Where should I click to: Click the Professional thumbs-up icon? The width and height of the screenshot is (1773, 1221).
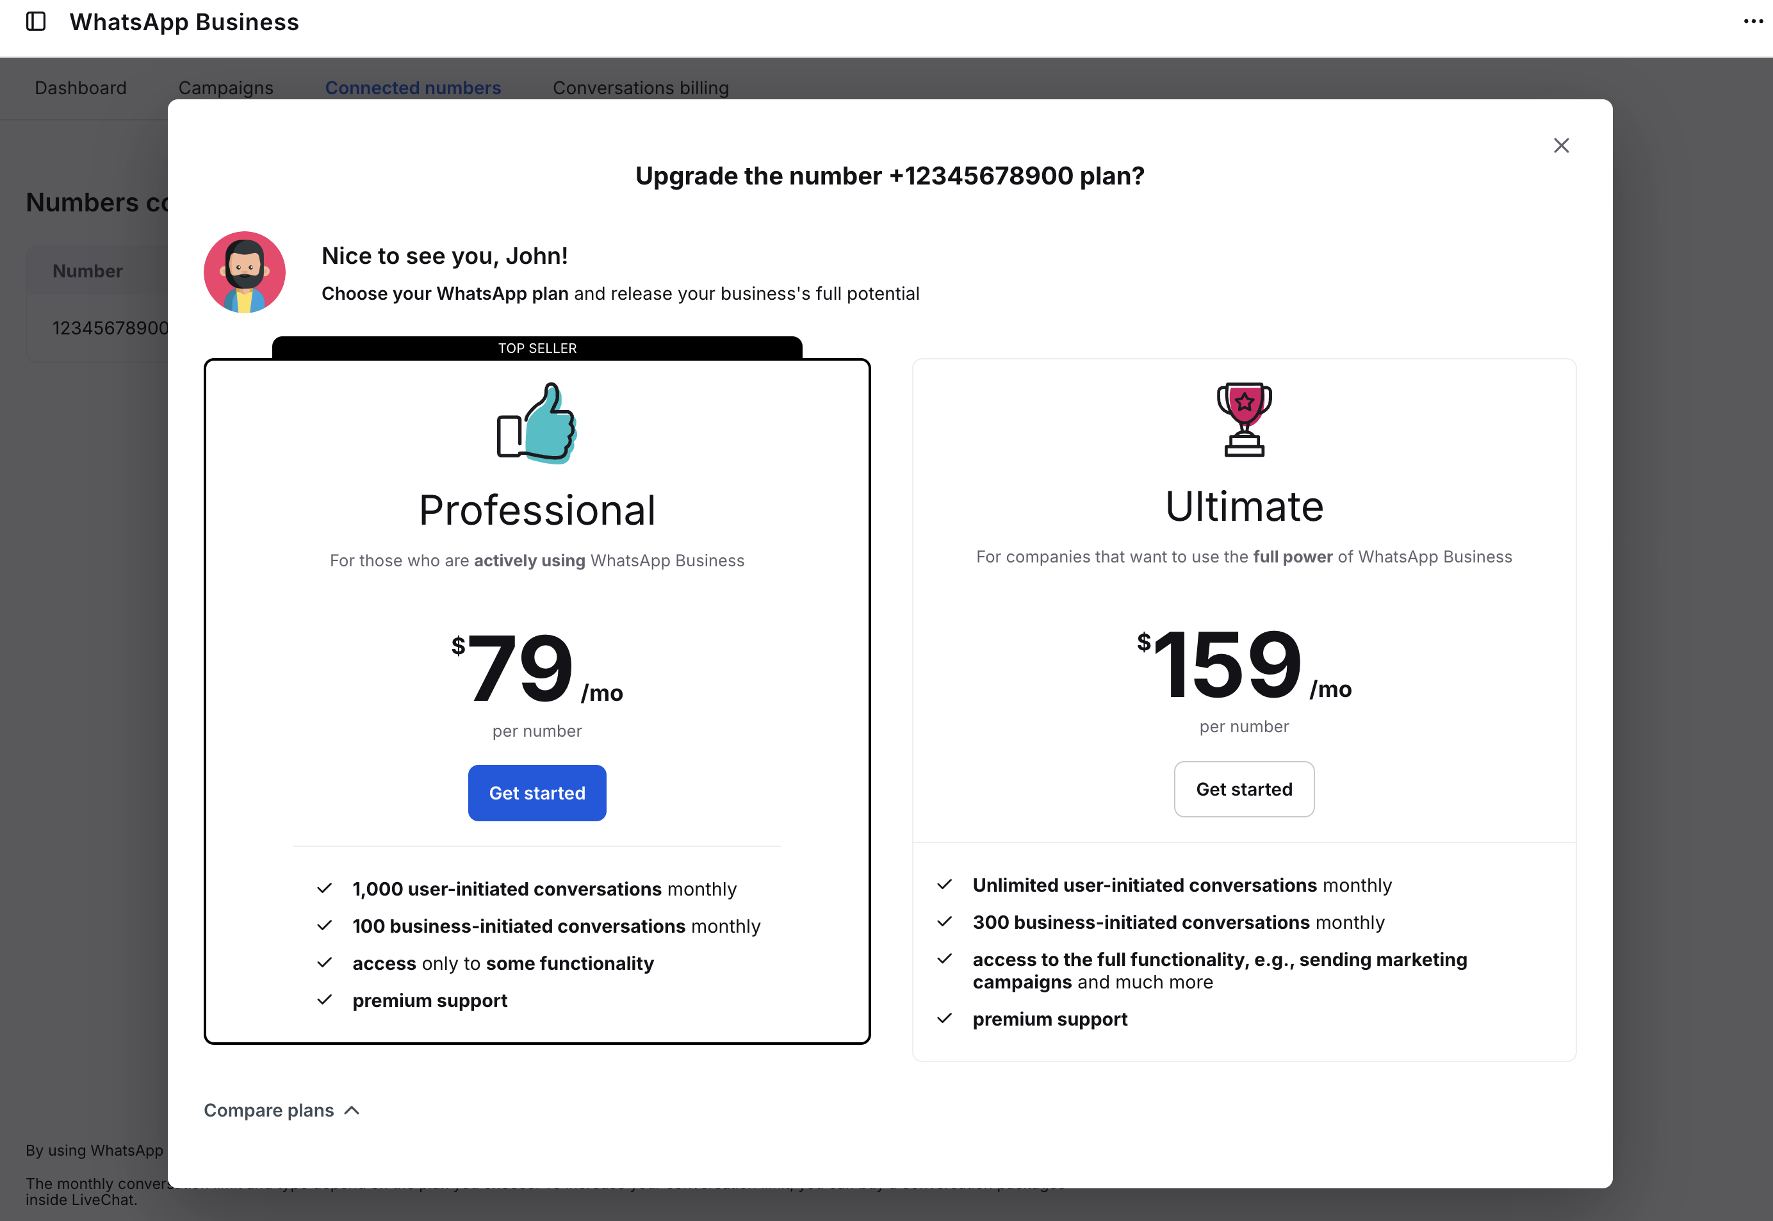tap(537, 423)
